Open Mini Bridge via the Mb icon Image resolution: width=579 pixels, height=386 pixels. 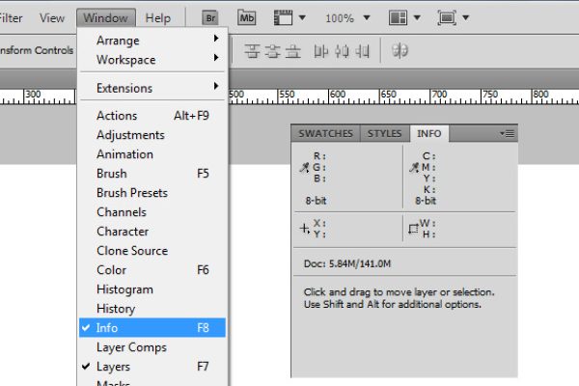coord(247,18)
